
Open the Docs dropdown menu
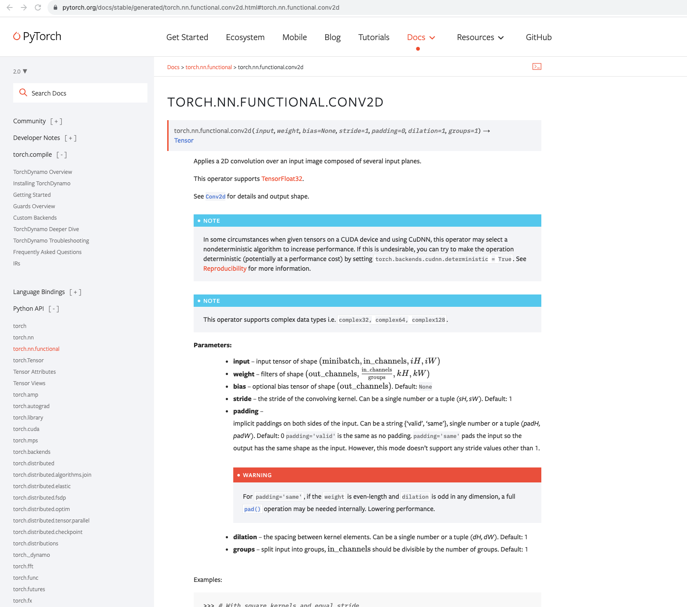421,37
